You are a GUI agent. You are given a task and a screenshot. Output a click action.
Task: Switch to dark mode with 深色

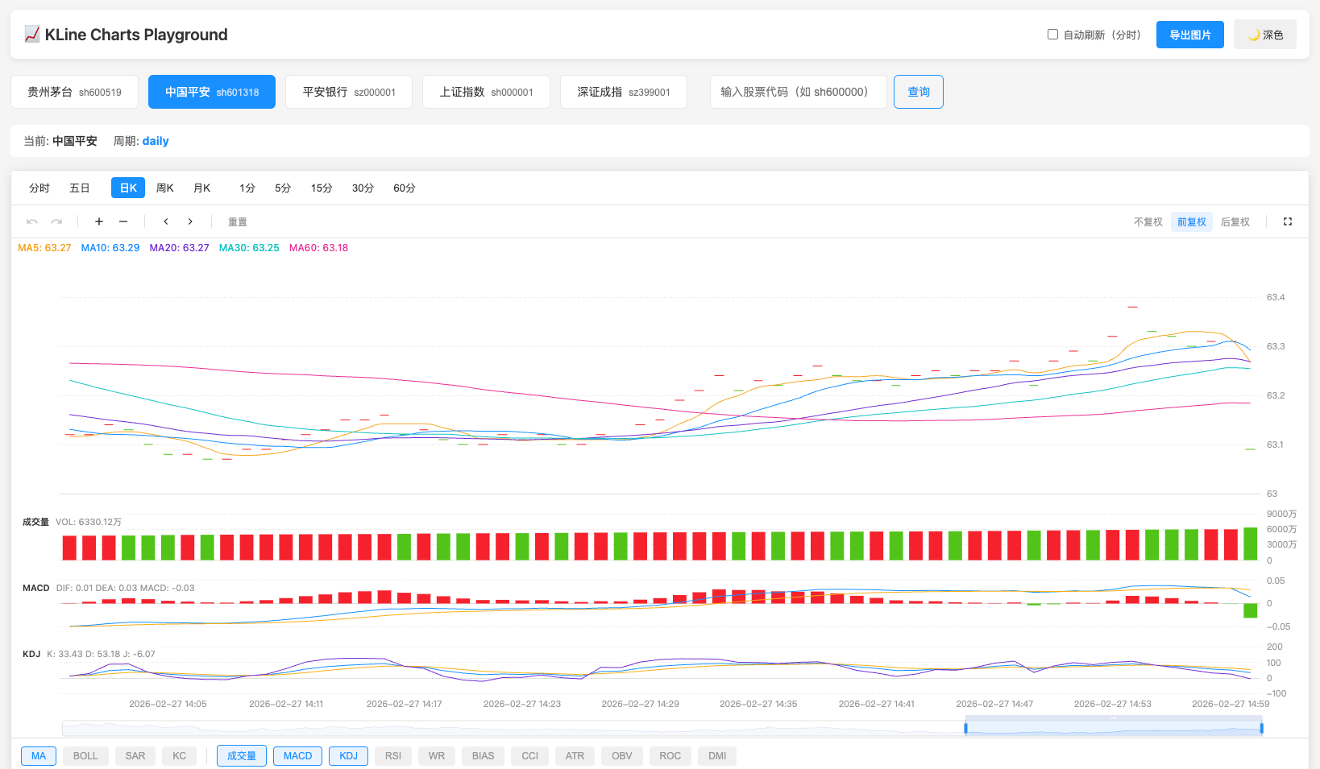(x=1264, y=35)
